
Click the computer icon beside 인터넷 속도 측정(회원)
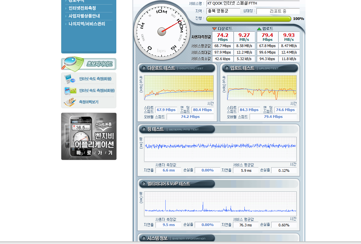(70, 79)
